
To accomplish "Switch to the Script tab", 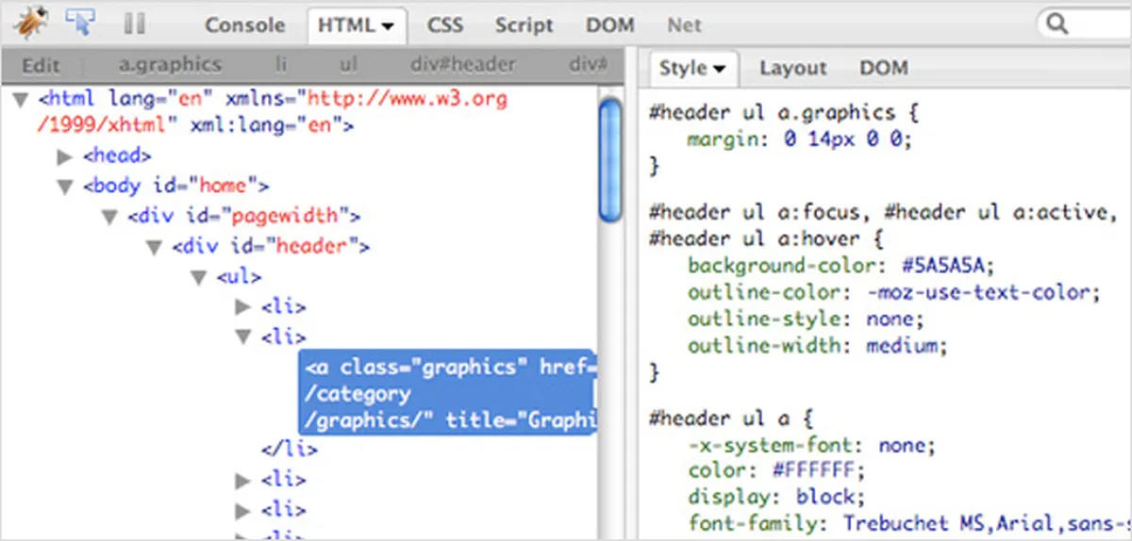I will coord(524,25).
